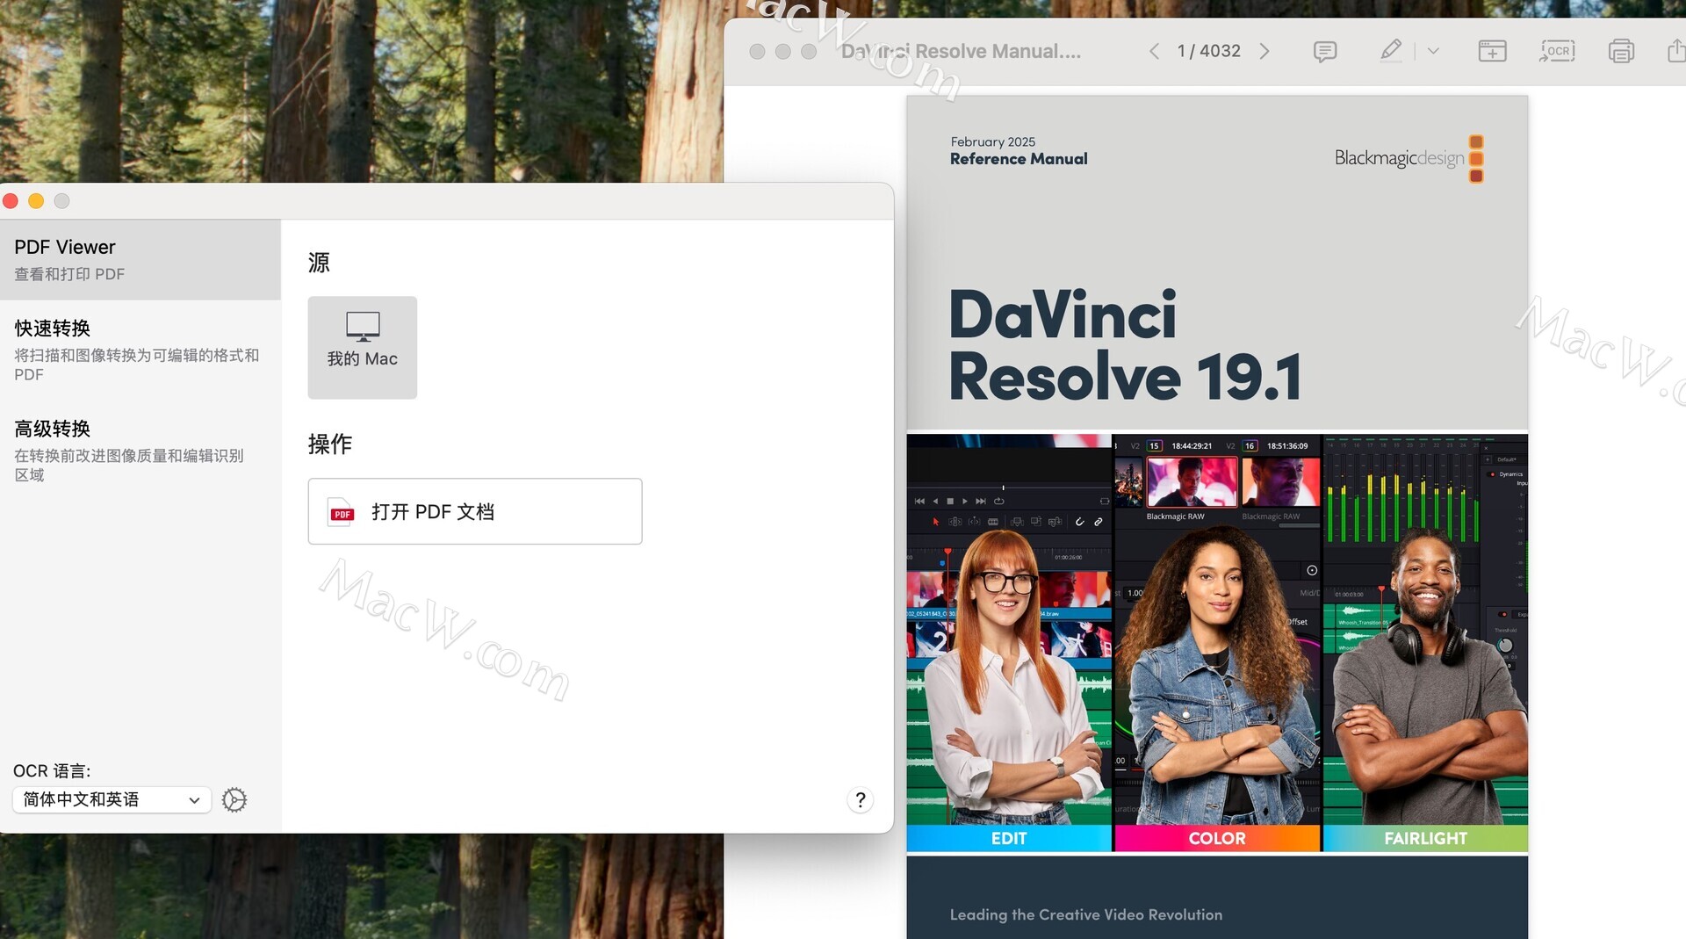Go to next page in PDF viewer
This screenshot has width=1686, height=939.
(x=1264, y=51)
